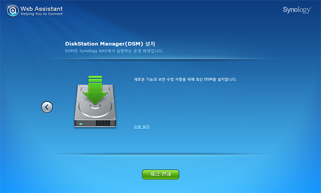Click the Synology logo in the corner
This screenshot has height=193, width=321.
(297, 10)
